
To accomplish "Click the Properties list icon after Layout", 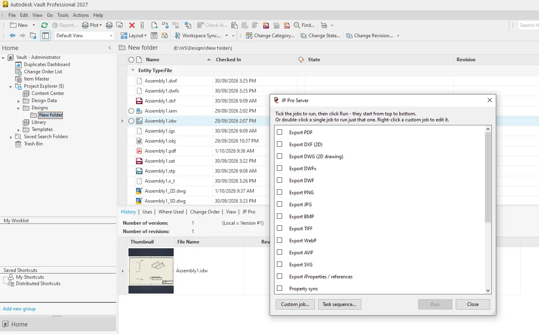I will [154, 36].
